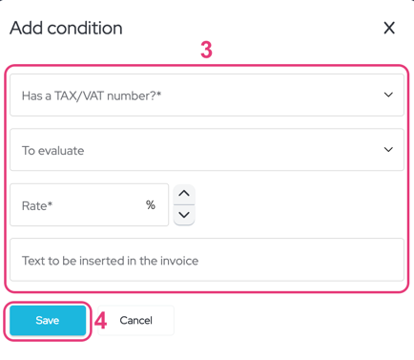
Task: Cancel adding the condition
Action: [x=136, y=320]
